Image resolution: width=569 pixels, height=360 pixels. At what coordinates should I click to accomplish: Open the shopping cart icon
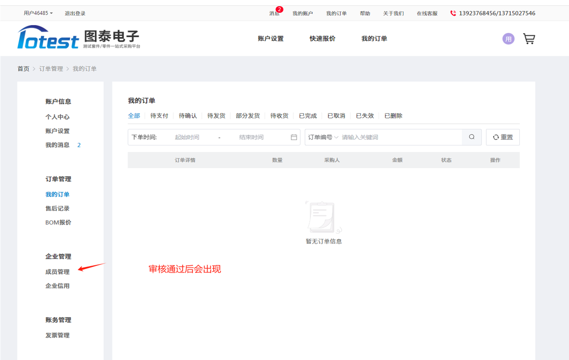(529, 39)
